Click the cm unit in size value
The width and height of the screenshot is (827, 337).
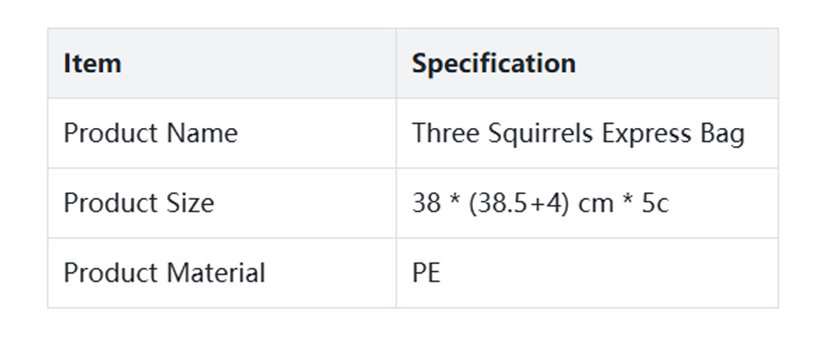(595, 203)
